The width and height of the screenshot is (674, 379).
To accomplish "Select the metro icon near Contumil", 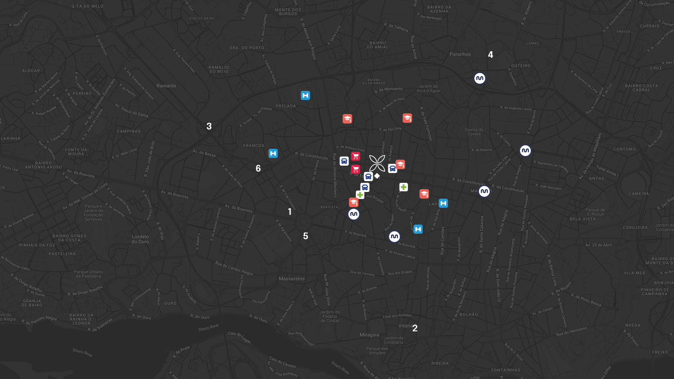I will [525, 151].
